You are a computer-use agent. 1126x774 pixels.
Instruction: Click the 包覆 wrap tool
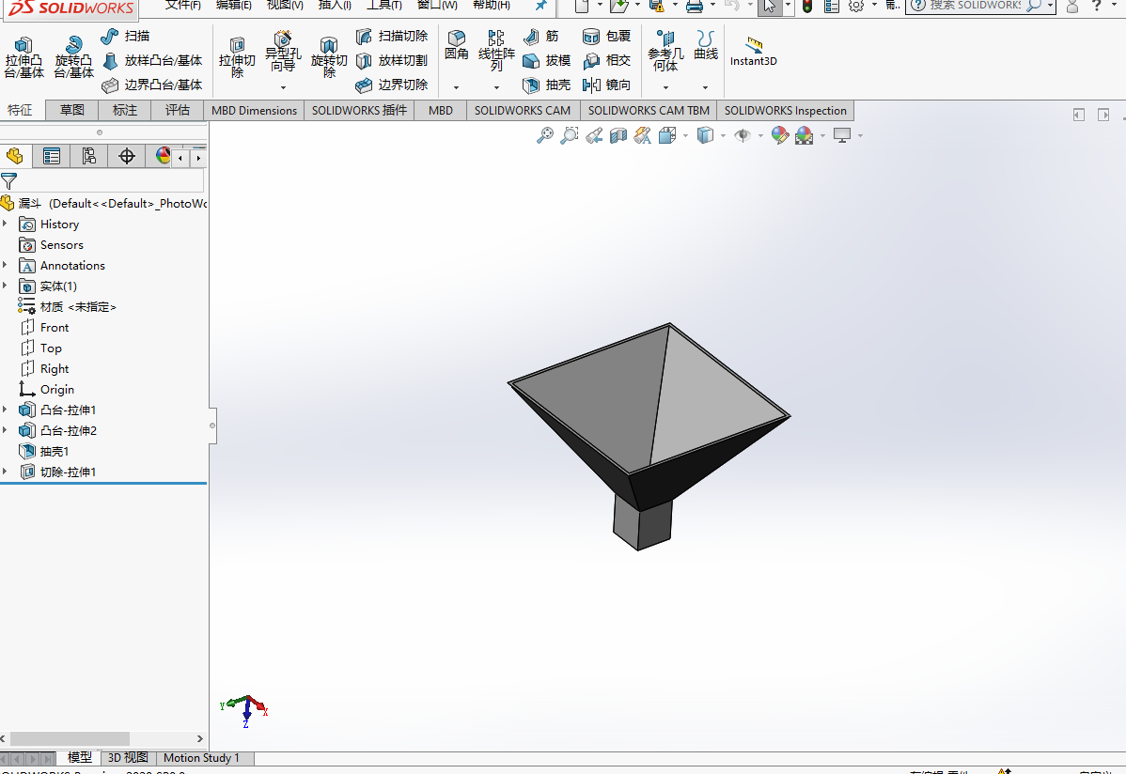point(607,36)
